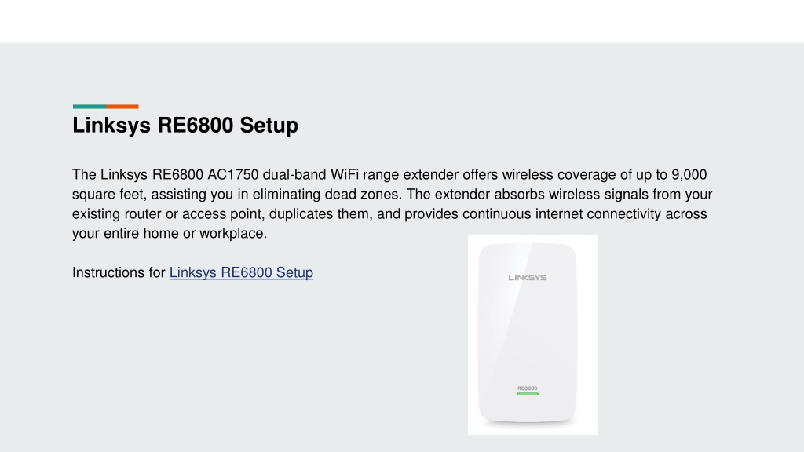Click the green LED indicator on the extender
This screenshot has width=804, height=452.
[528, 394]
